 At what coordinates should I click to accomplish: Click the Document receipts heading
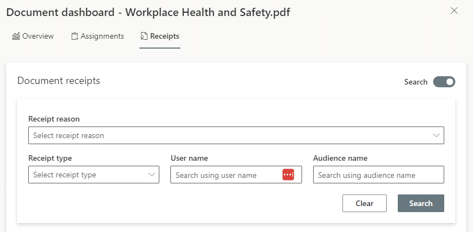click(x=59, y=81)
